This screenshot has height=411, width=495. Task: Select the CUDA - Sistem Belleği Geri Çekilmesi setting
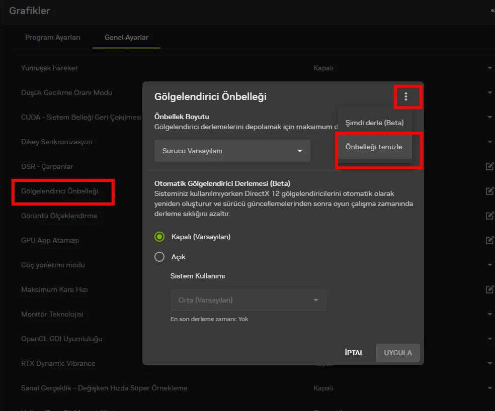pos(81,118)
